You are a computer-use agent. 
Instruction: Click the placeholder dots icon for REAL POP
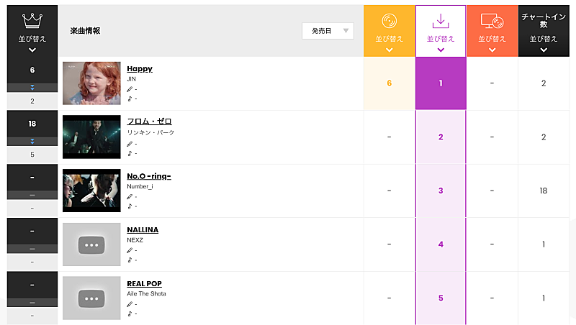pyautogui.click(x=91, y=298)
